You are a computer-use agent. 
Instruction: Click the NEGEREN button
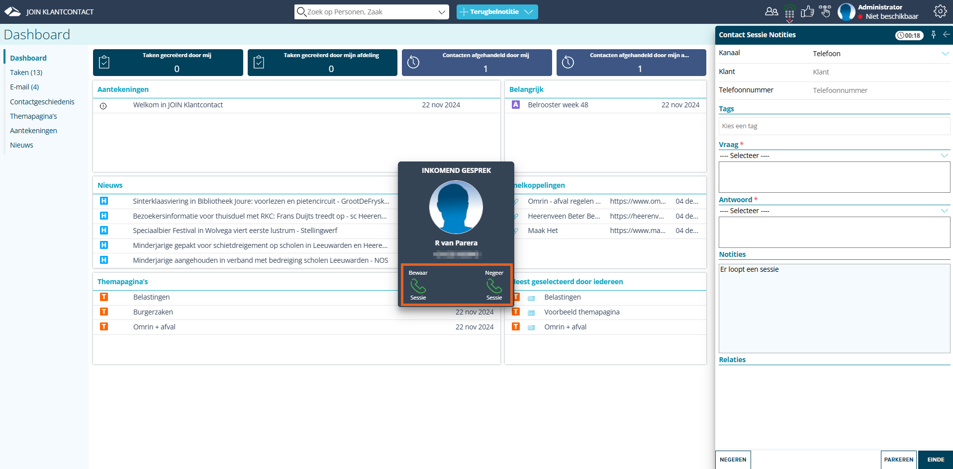click(733, 460)
